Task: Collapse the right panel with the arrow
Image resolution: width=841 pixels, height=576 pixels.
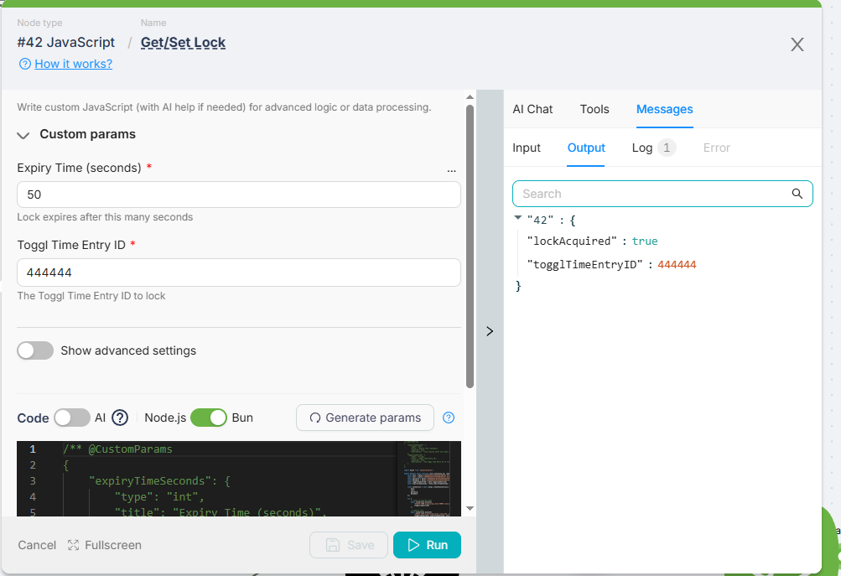Action: (490, 331)
